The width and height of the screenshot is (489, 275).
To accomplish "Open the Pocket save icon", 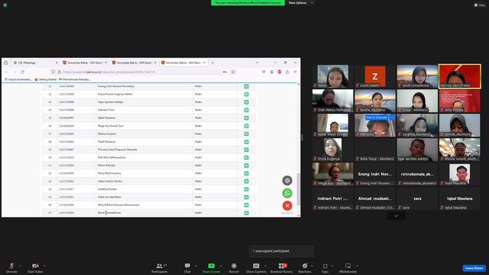I will (264, 72).
